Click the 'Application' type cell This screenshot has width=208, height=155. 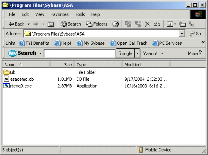click(87, 86)
